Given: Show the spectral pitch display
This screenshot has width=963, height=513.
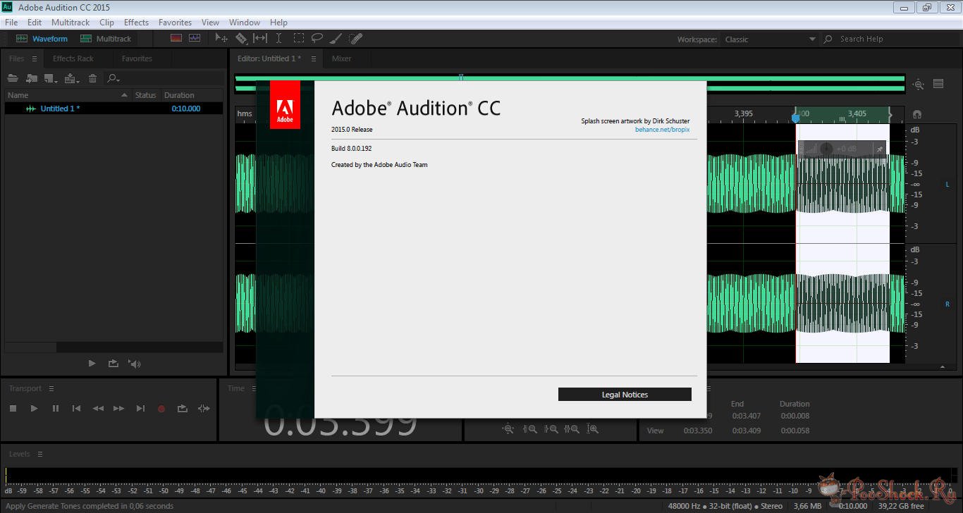Looking at the screenshot, I should coord(195,38).
